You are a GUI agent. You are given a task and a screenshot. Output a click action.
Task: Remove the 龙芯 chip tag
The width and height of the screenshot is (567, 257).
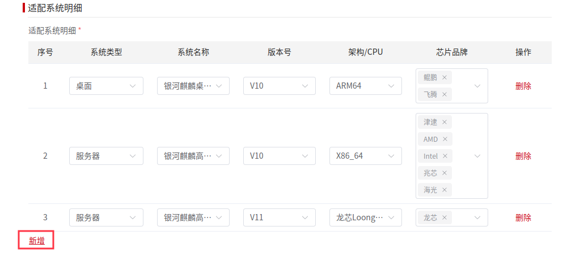pyautogui.click(x=445, y=217)
